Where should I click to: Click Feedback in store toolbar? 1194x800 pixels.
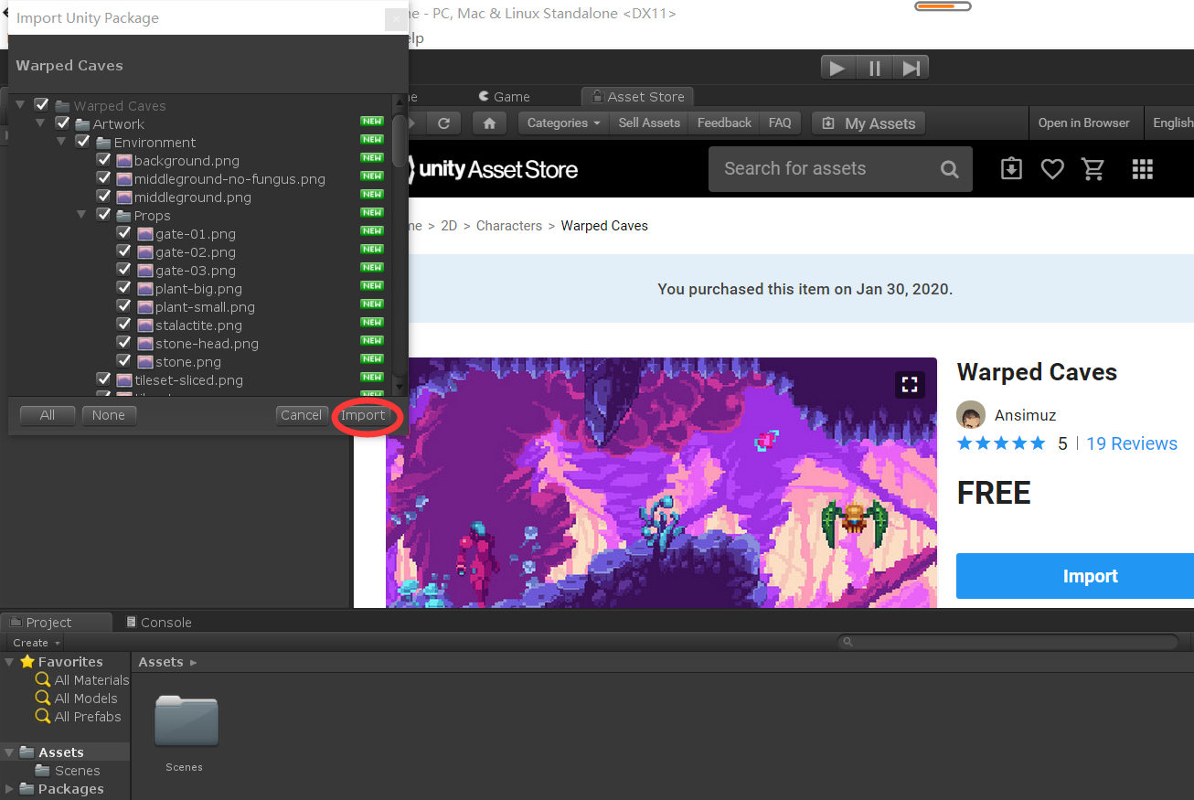pos(724,123)
